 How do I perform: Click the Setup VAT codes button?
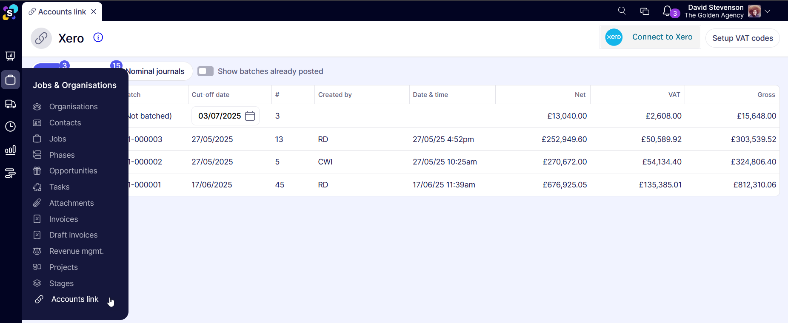pos(742,38)
